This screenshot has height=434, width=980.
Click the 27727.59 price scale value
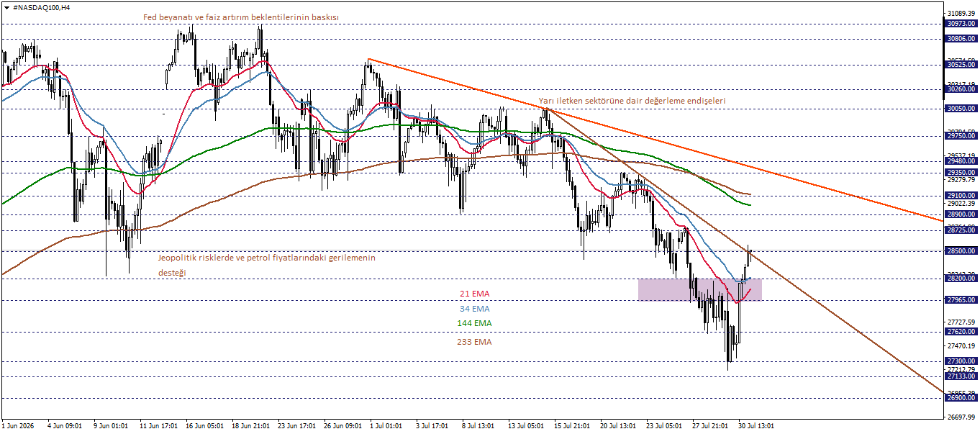click(x=962, y=322)
